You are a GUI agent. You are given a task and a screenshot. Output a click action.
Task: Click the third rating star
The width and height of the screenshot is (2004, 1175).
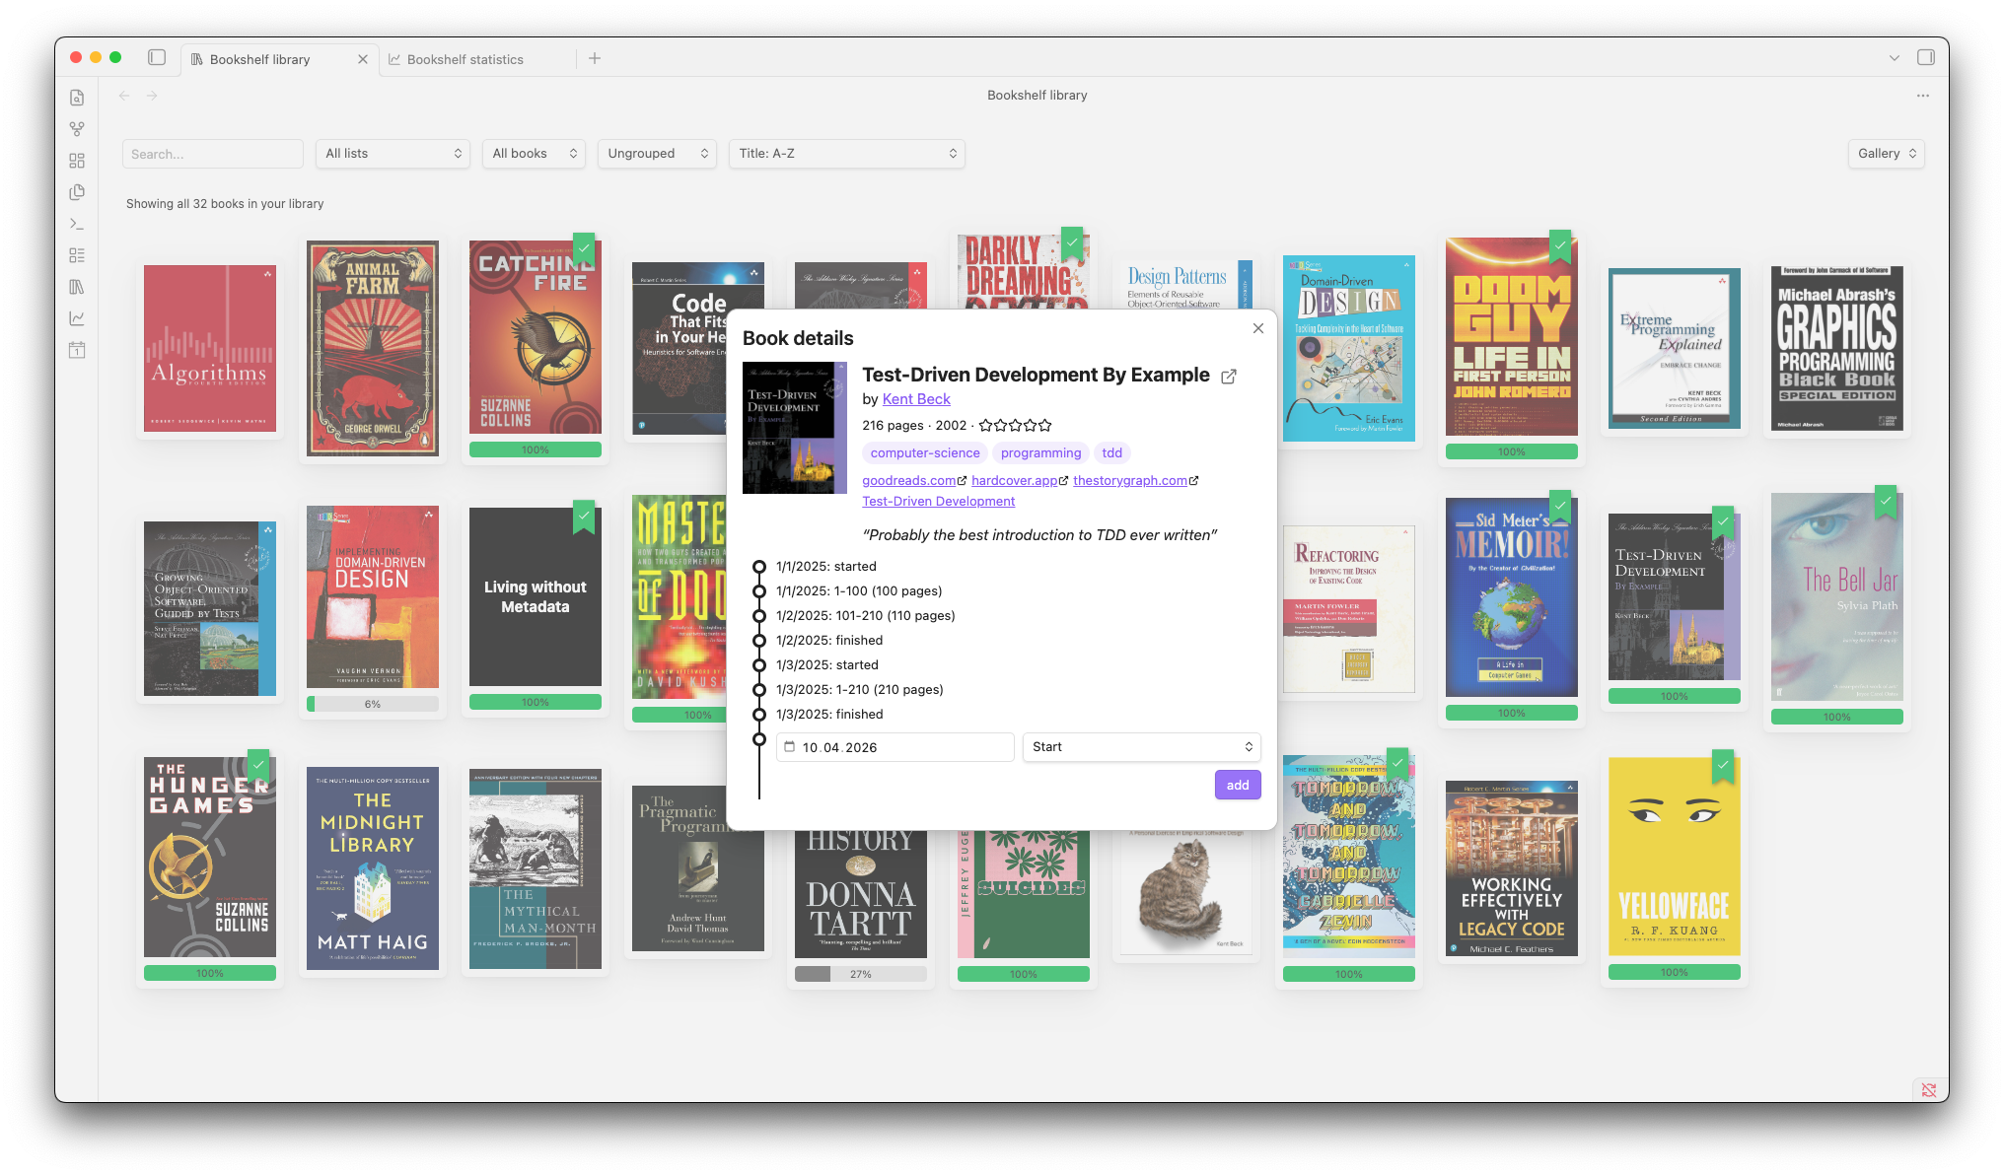[x=1015, y=426]
